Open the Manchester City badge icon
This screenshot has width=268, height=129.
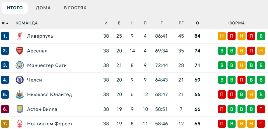point(20,65)
